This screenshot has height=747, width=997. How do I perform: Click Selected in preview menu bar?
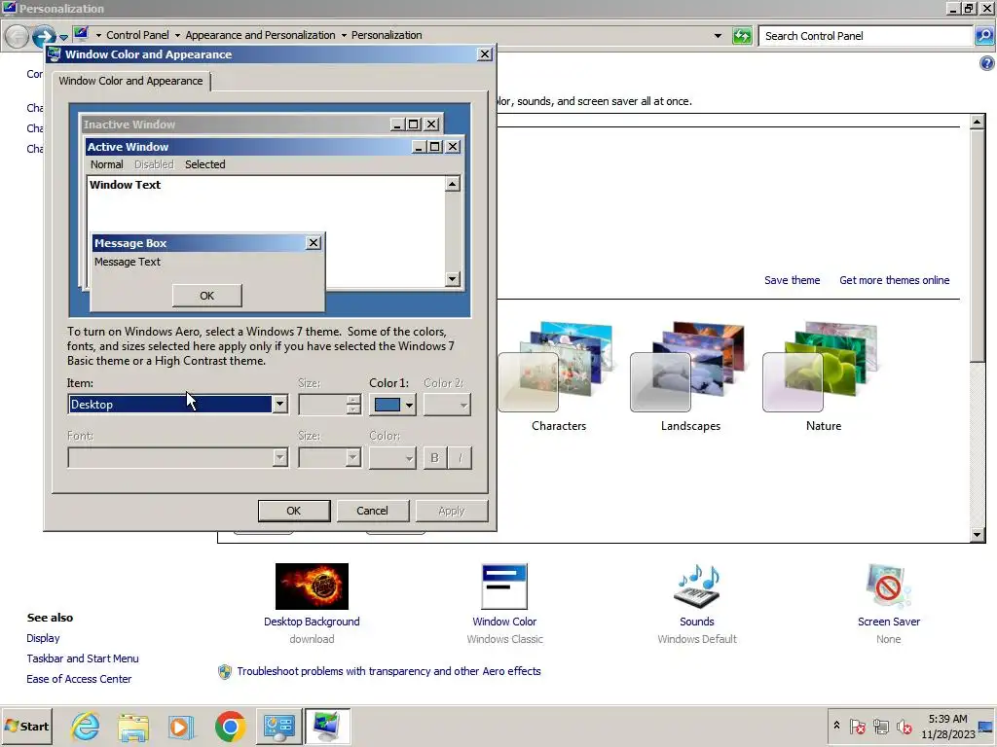(204, 164)
